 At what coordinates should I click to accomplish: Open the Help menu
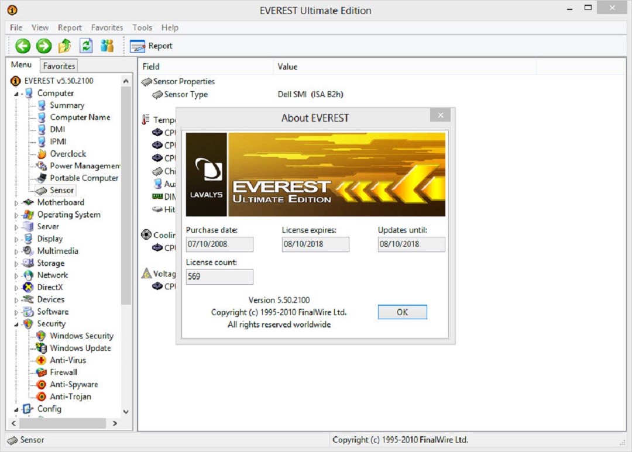point(170,27)
